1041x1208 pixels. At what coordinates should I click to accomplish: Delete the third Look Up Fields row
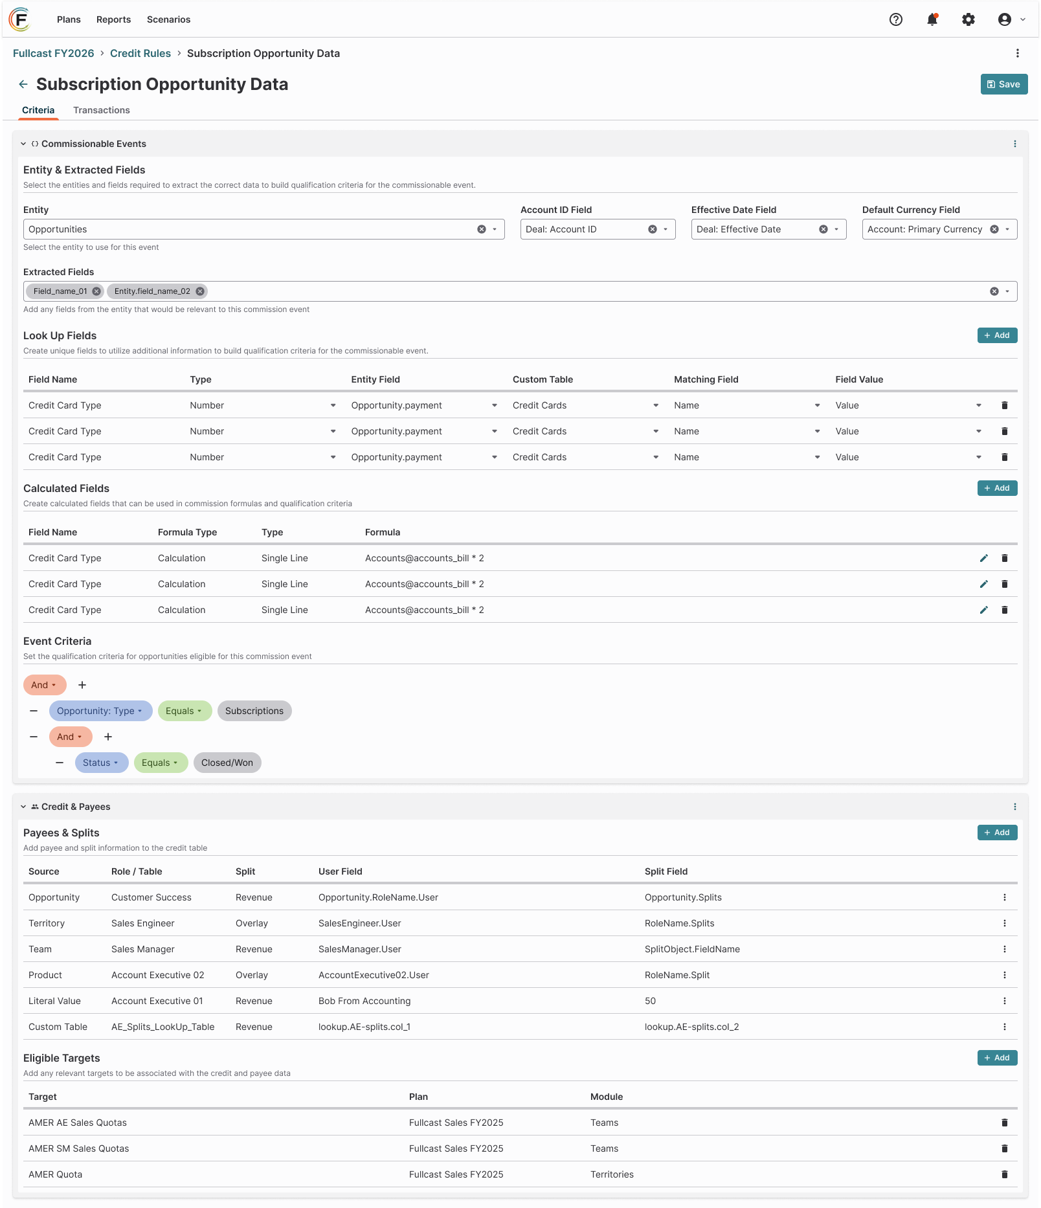point(1005,457)
